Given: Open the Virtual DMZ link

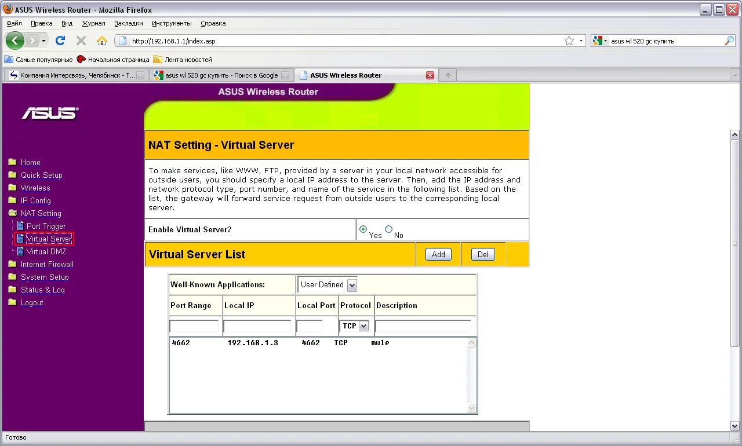Looking at the screenshot, I should click(x=46, y=251).
